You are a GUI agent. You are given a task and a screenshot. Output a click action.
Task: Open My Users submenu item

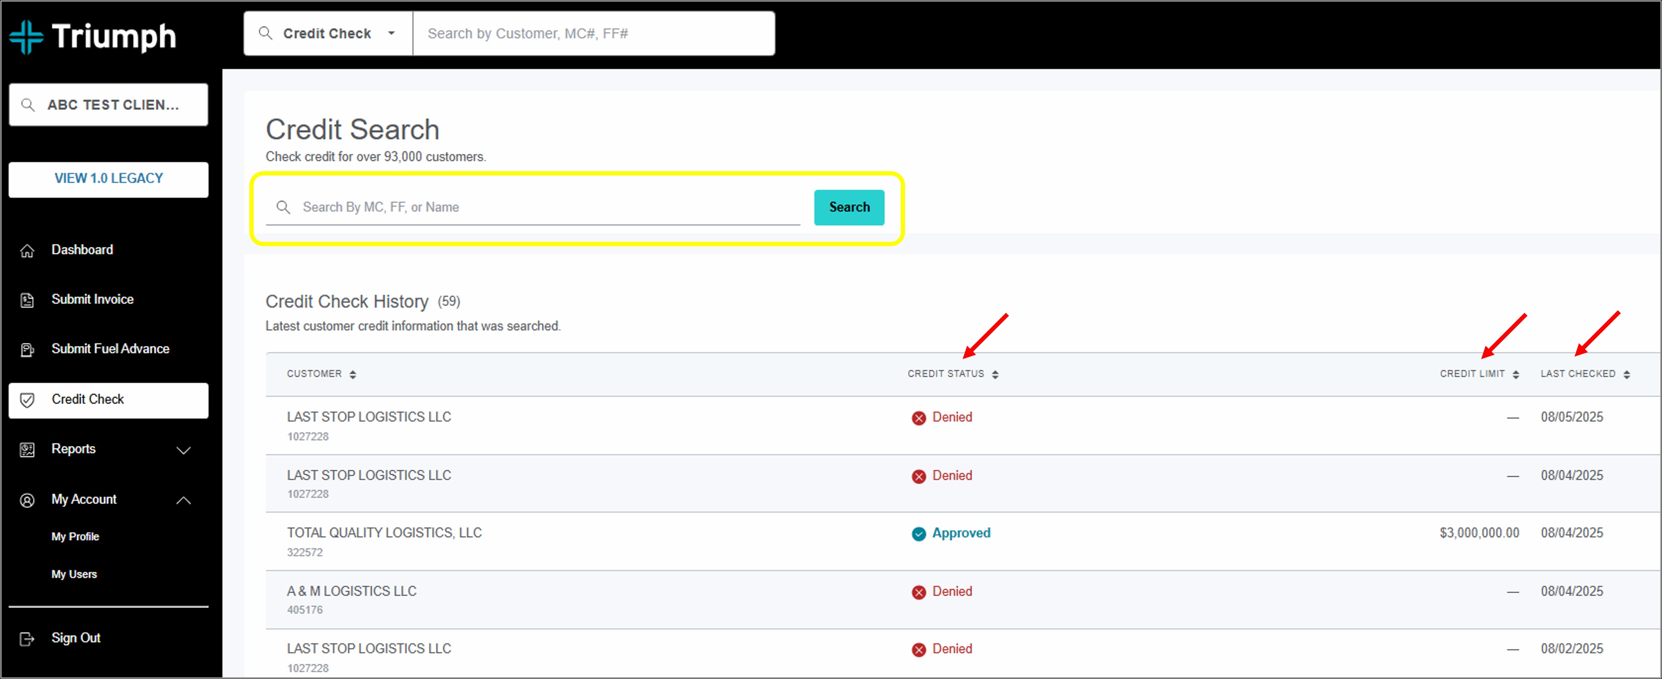tap(74, 574)
